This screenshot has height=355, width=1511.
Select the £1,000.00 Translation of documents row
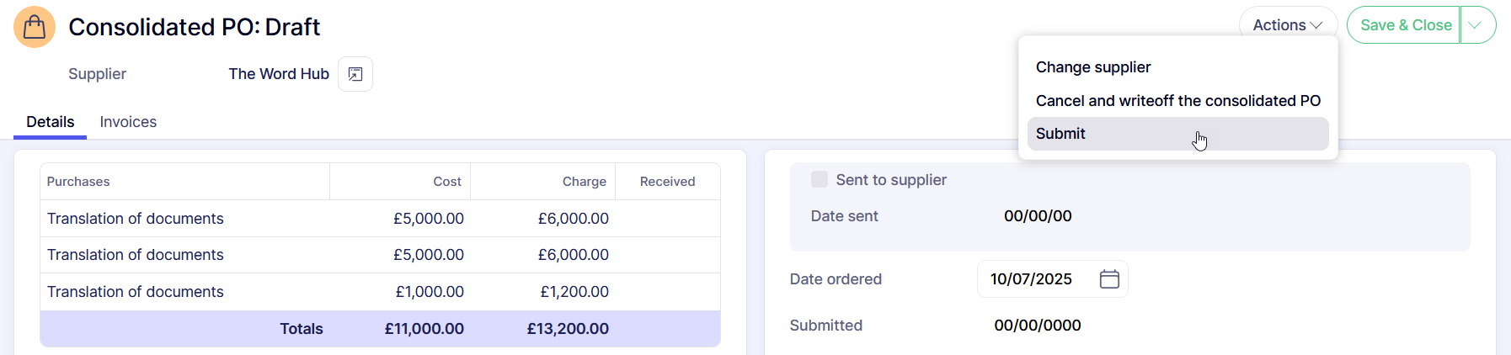click(136, 292)
